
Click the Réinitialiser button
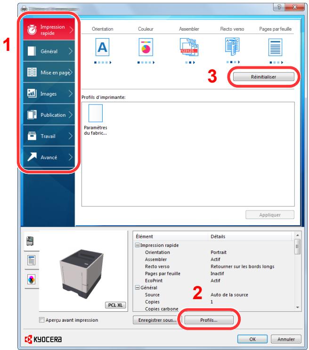(x=263, y=77)
